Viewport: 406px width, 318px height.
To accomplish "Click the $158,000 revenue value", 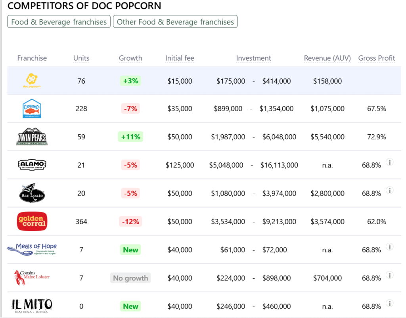I will pyautogui.click(x=327, y=81).
